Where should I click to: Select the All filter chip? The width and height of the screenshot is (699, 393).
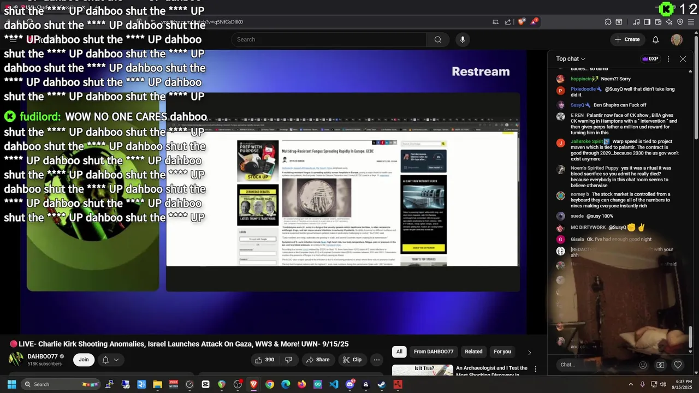click(399, 352)
